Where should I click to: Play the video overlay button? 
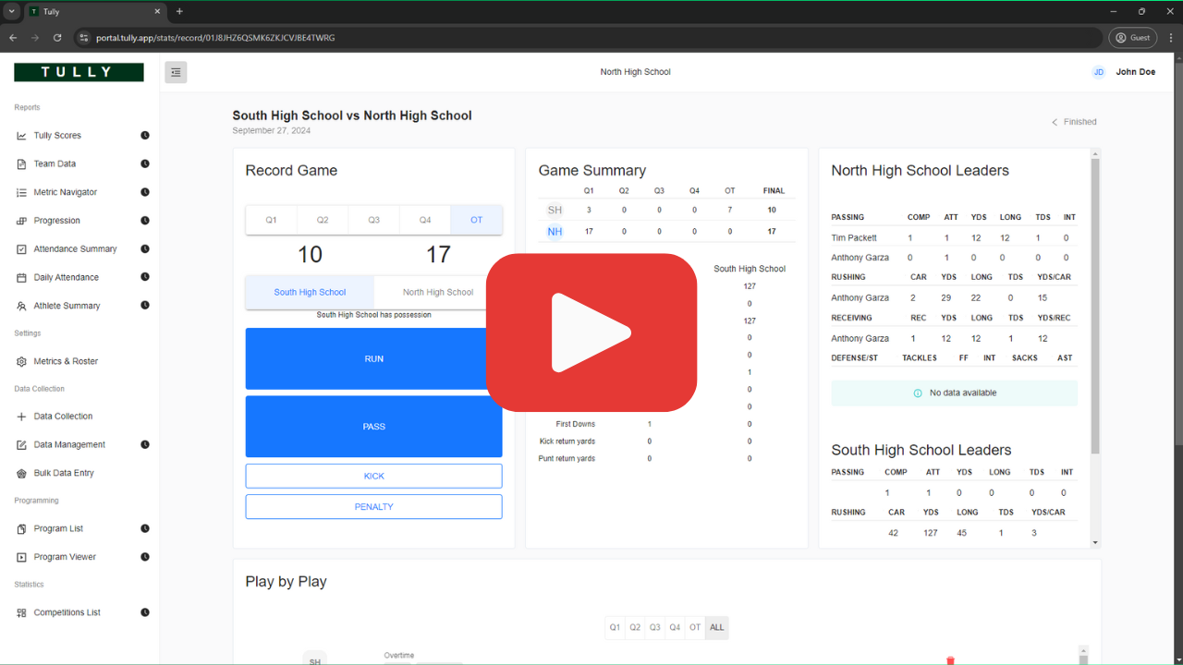click(591, 332)
